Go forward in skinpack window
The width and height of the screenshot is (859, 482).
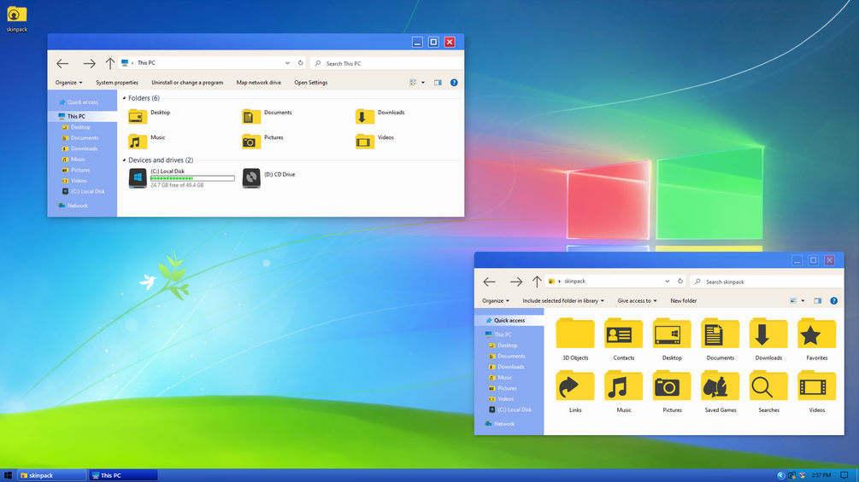click(x=515, y=282)
